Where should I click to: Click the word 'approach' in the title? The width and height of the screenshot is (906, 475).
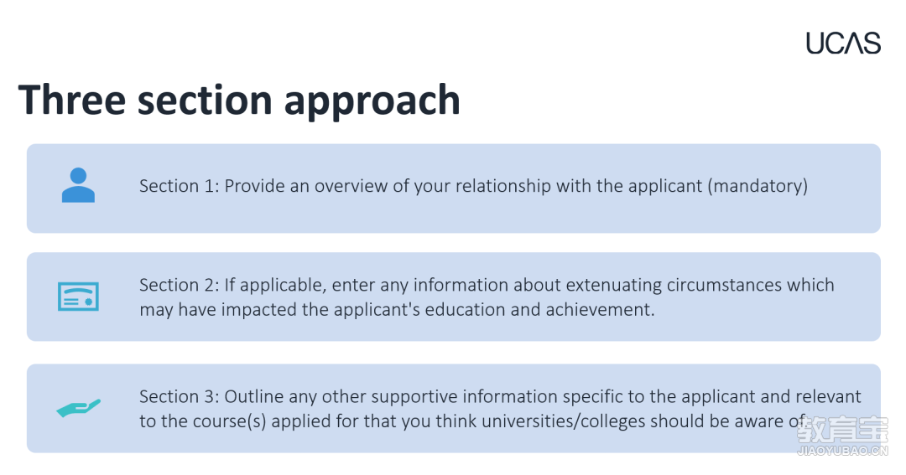(x=372, y=102)
